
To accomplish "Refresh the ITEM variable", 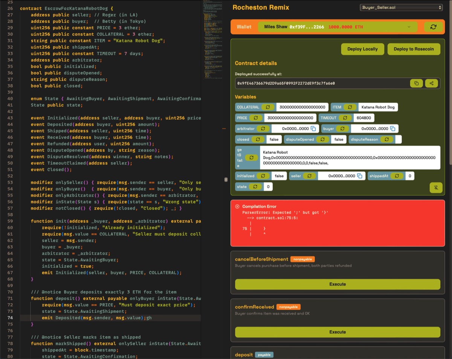I will [350, 107].
